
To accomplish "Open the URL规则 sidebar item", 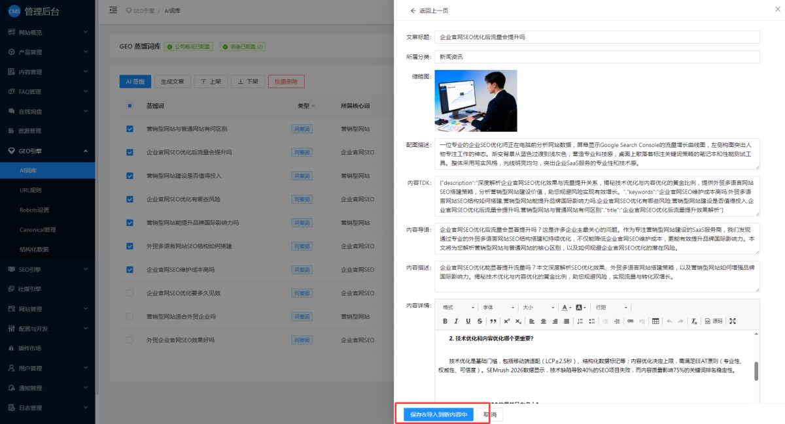I will point(31,190).
